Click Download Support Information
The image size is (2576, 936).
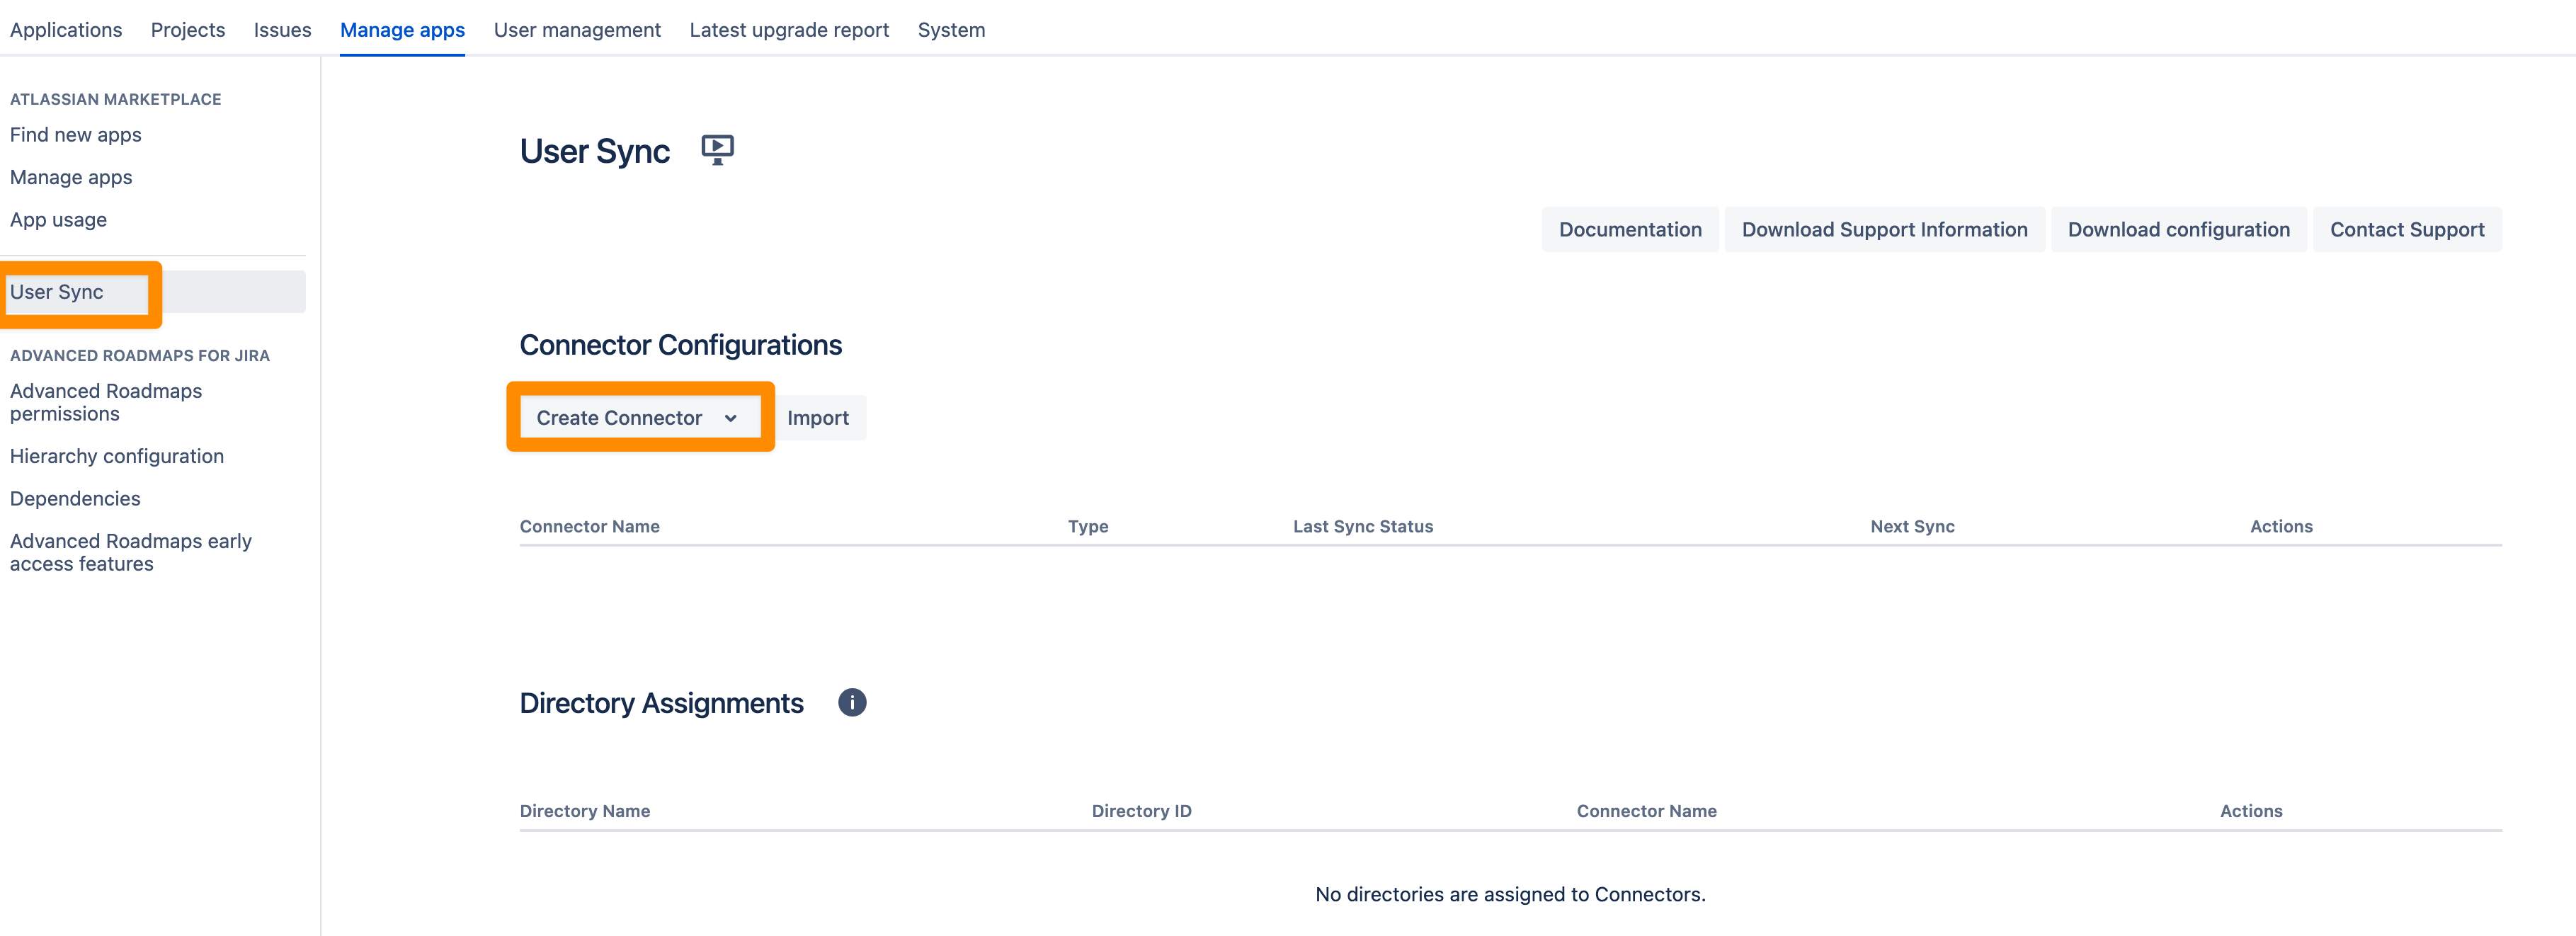[1884, 230]
